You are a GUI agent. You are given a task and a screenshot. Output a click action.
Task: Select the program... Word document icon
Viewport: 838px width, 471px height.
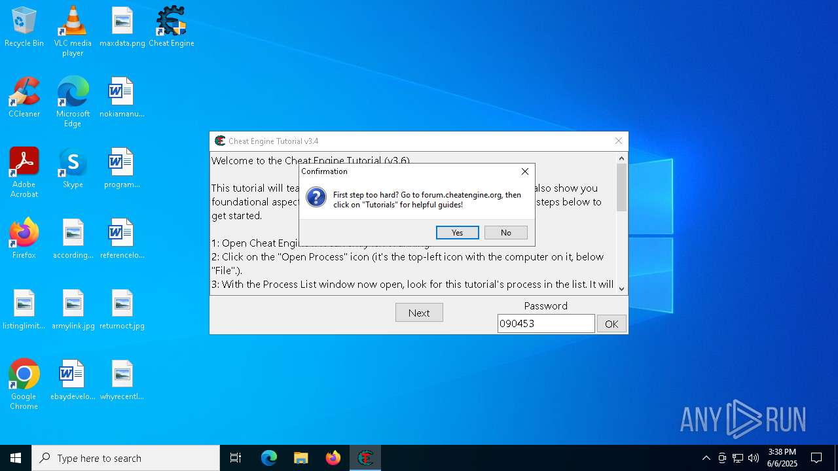click(122, 168)
